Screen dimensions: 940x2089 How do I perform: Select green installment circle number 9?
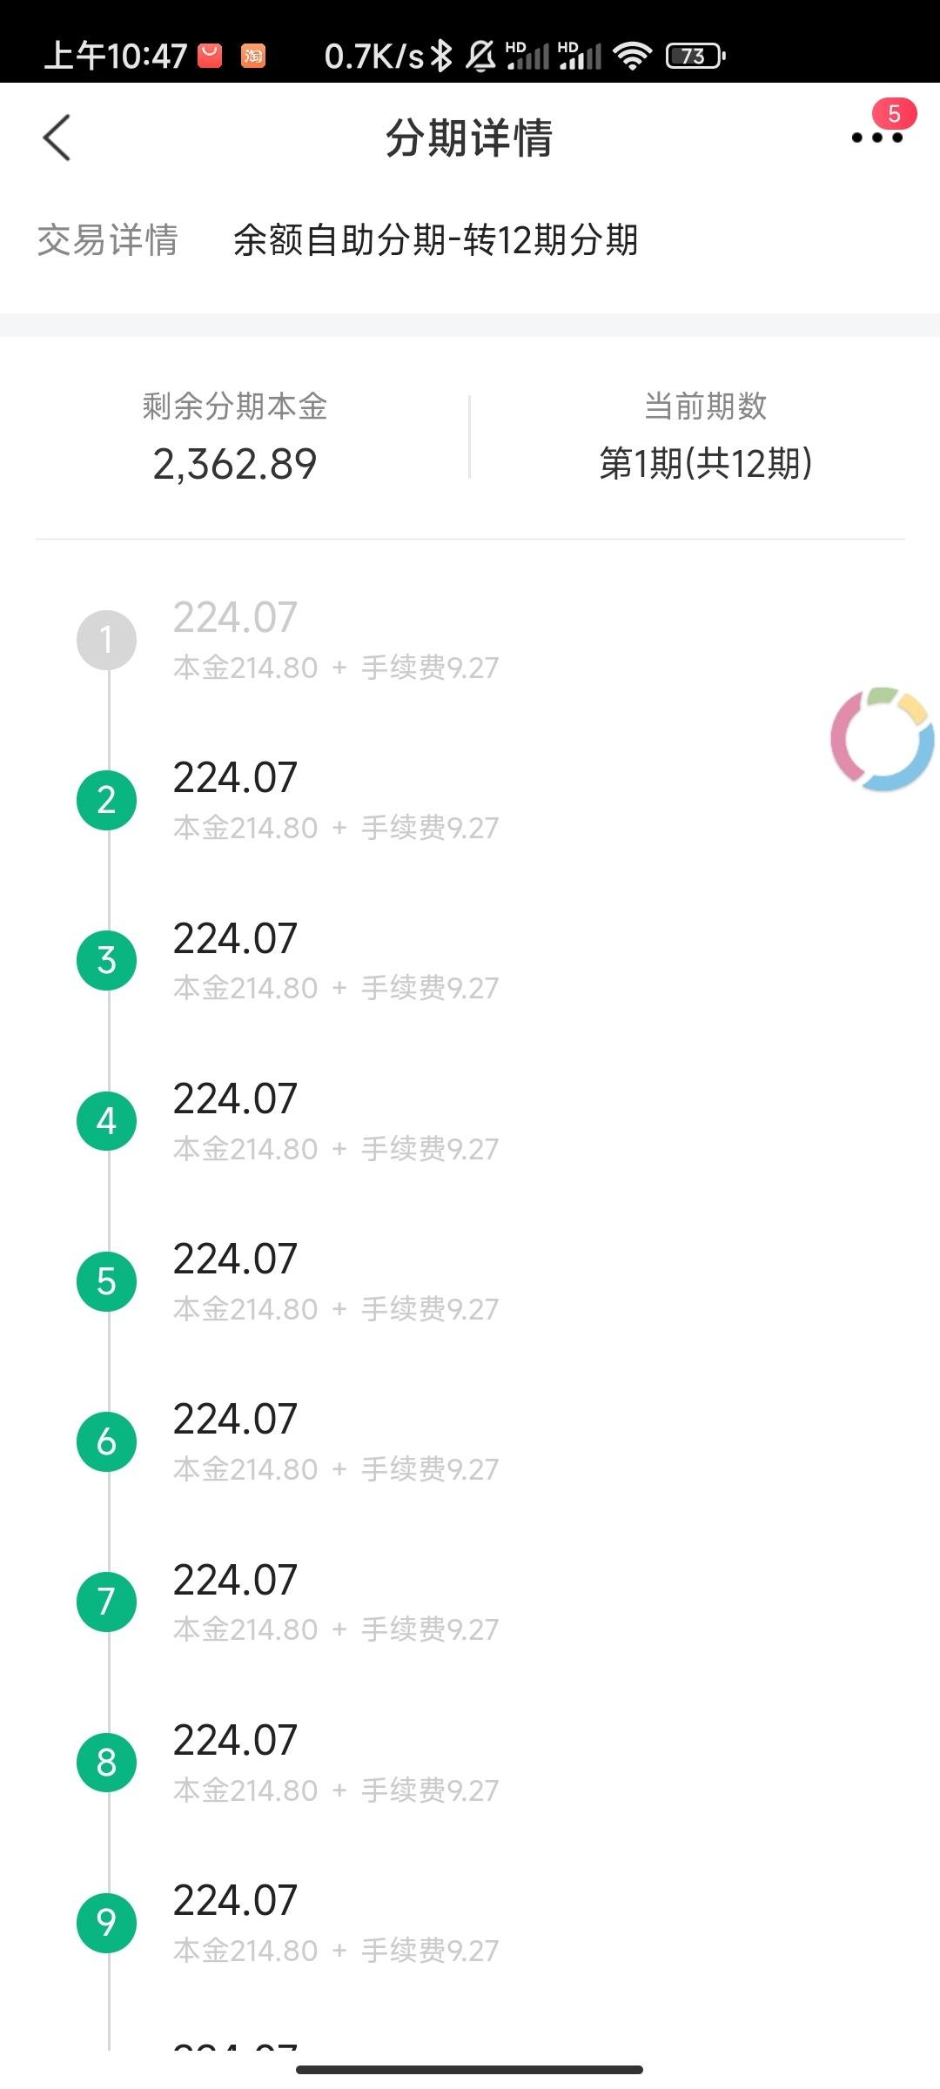(107, 1923)
